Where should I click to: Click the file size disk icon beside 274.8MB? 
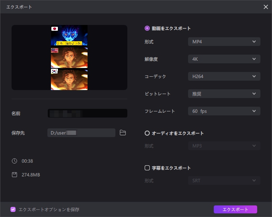[x=14, y=175]
